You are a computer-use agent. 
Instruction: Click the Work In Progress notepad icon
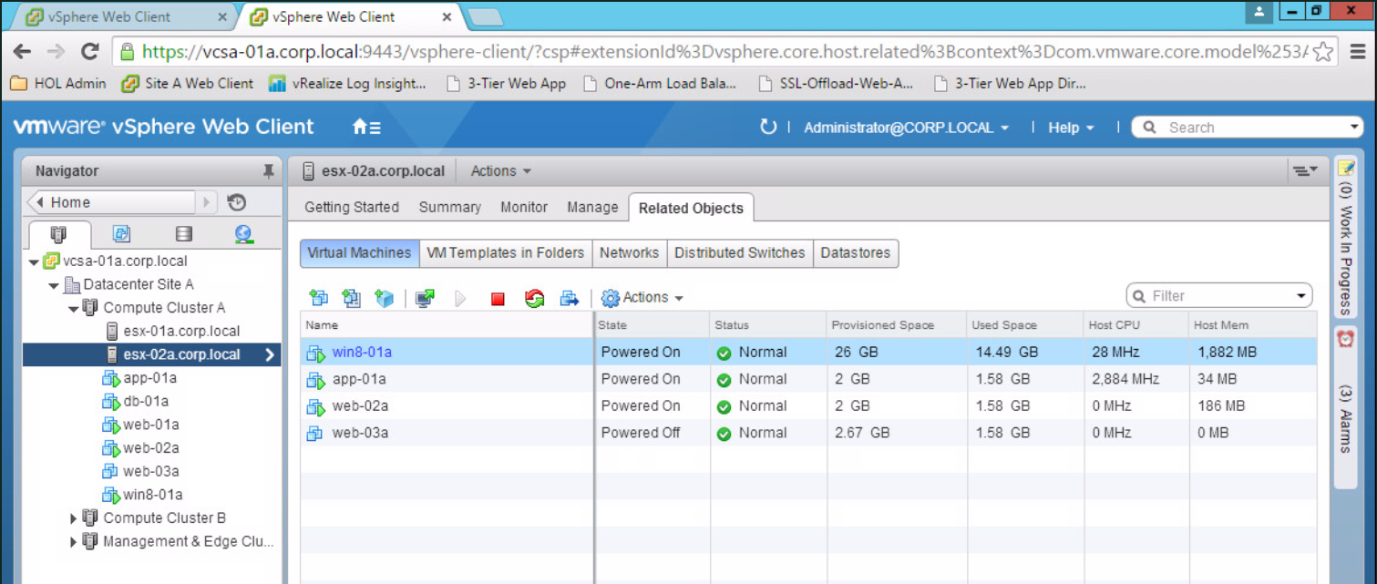point(1346,167)
